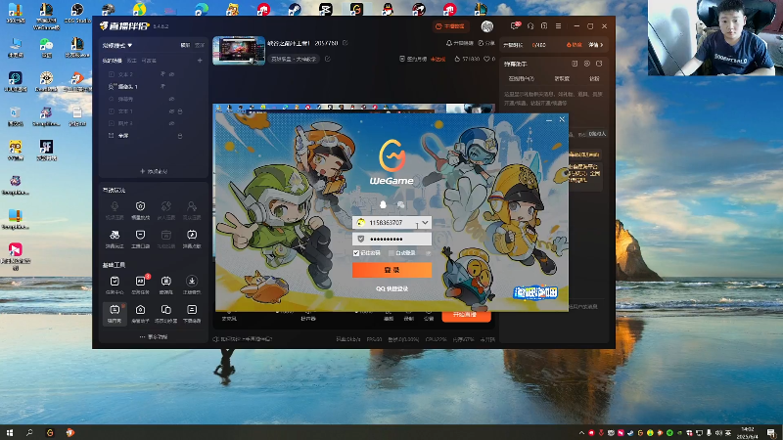This screenshot has height=440, width=783.
Task: Open the system tray overflow arrow
Action: pos(581,432)
